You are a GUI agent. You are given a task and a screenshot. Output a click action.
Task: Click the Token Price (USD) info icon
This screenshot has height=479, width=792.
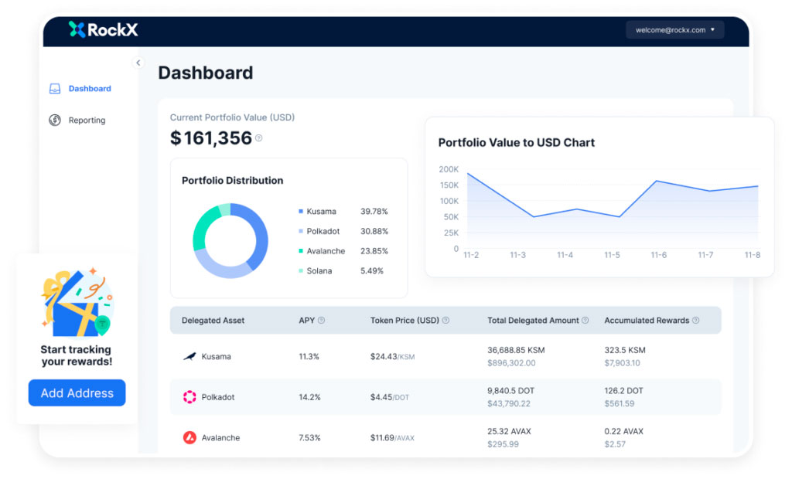point(445,321)
